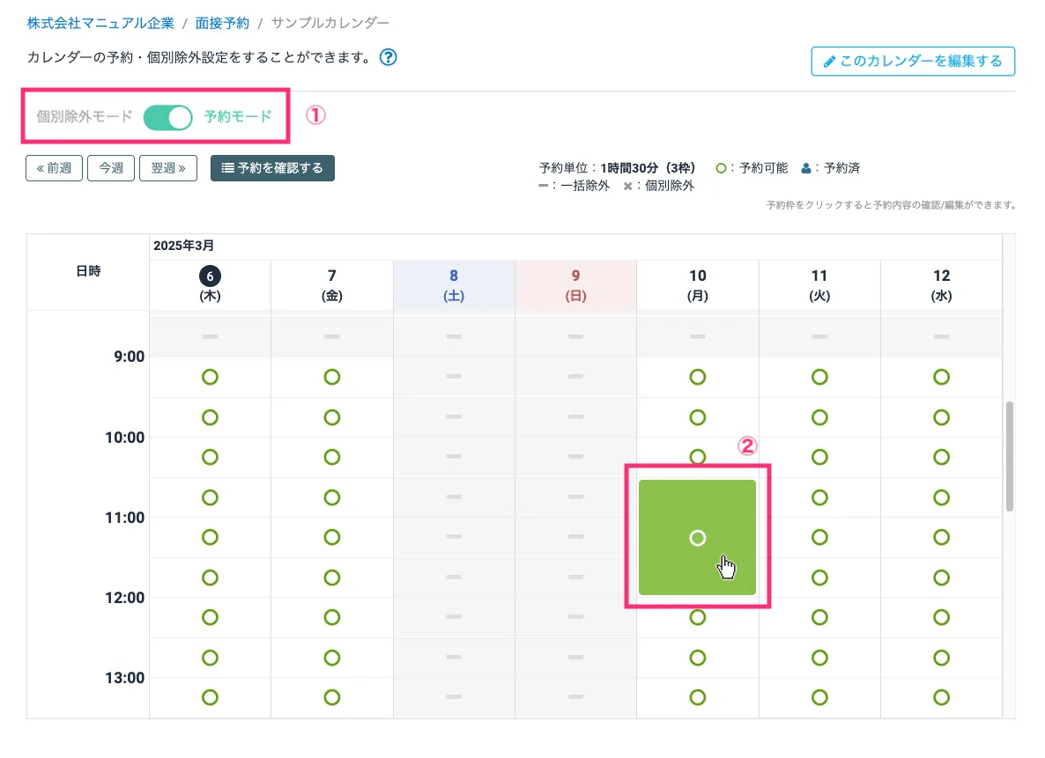The image size is (1045, 758).
Task: Open 予約を確認する reservation list
Action: [x=272, y=168]
